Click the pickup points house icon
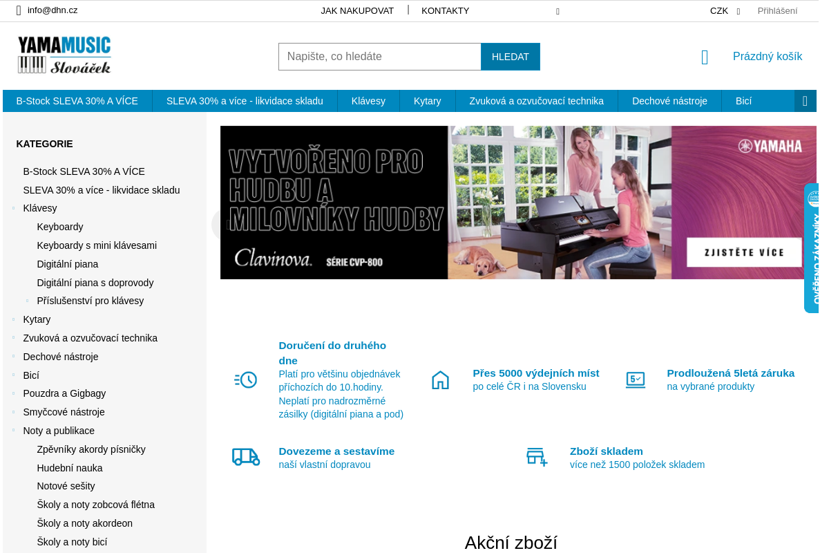 click(440, 380)
